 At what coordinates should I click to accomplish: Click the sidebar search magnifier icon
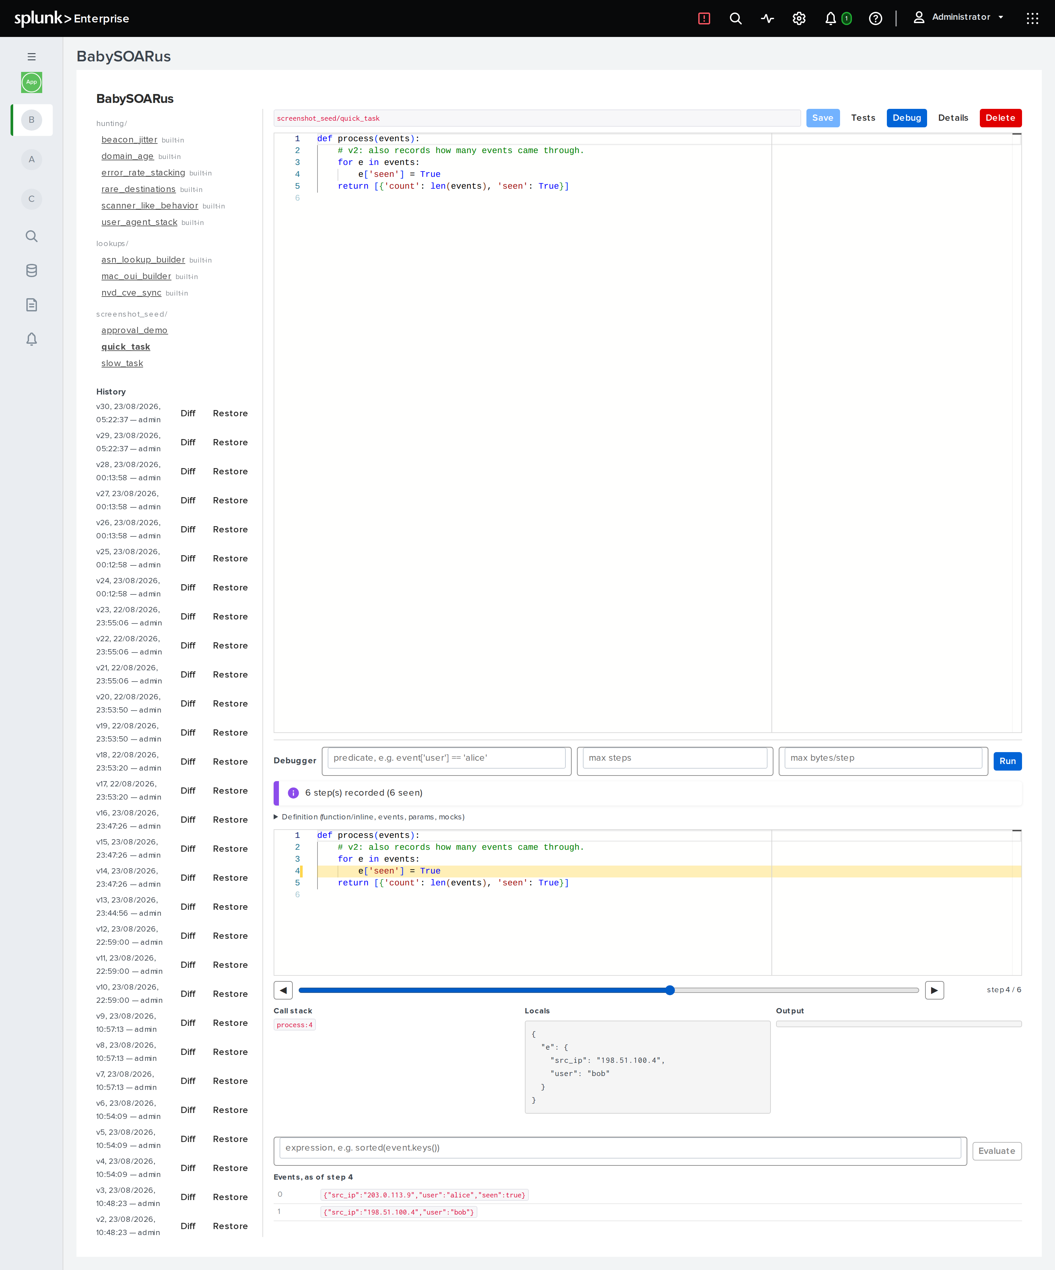[31, 236]
